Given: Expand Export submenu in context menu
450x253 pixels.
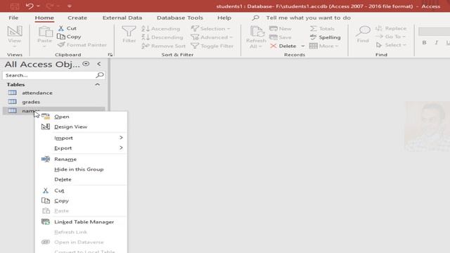Looking at the screenshot, I should (x=81, y=148).
